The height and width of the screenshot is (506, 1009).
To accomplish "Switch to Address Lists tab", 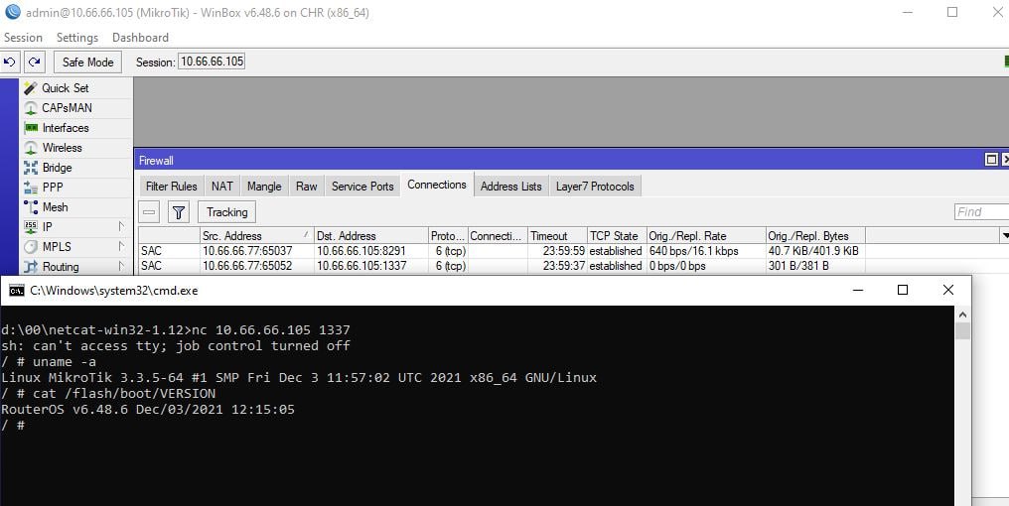I will point(511,187).
